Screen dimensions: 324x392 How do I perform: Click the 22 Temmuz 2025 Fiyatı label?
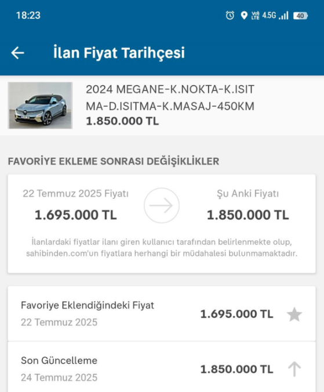76,194
